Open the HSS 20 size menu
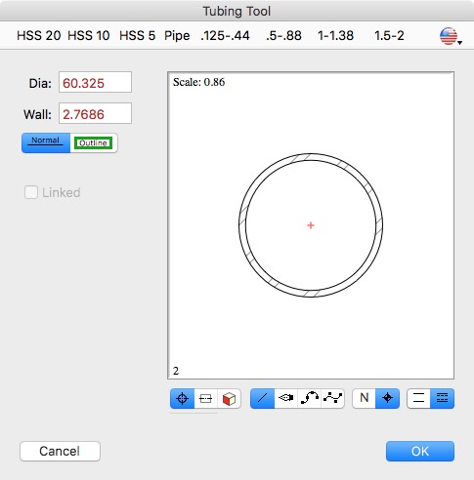 tap(39, 36)
